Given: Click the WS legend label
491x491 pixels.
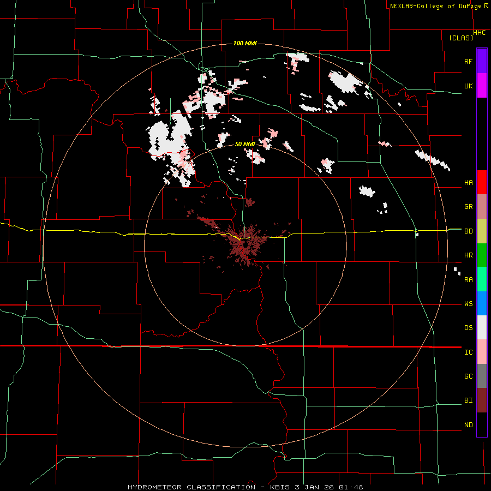Looking at the screenshot, I should pos(469,303).
